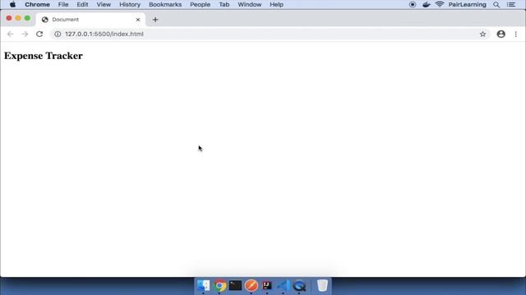Open Visual Studio Code from Dock
The height and width of the screenshot is (295, 526).
point(284,286)
